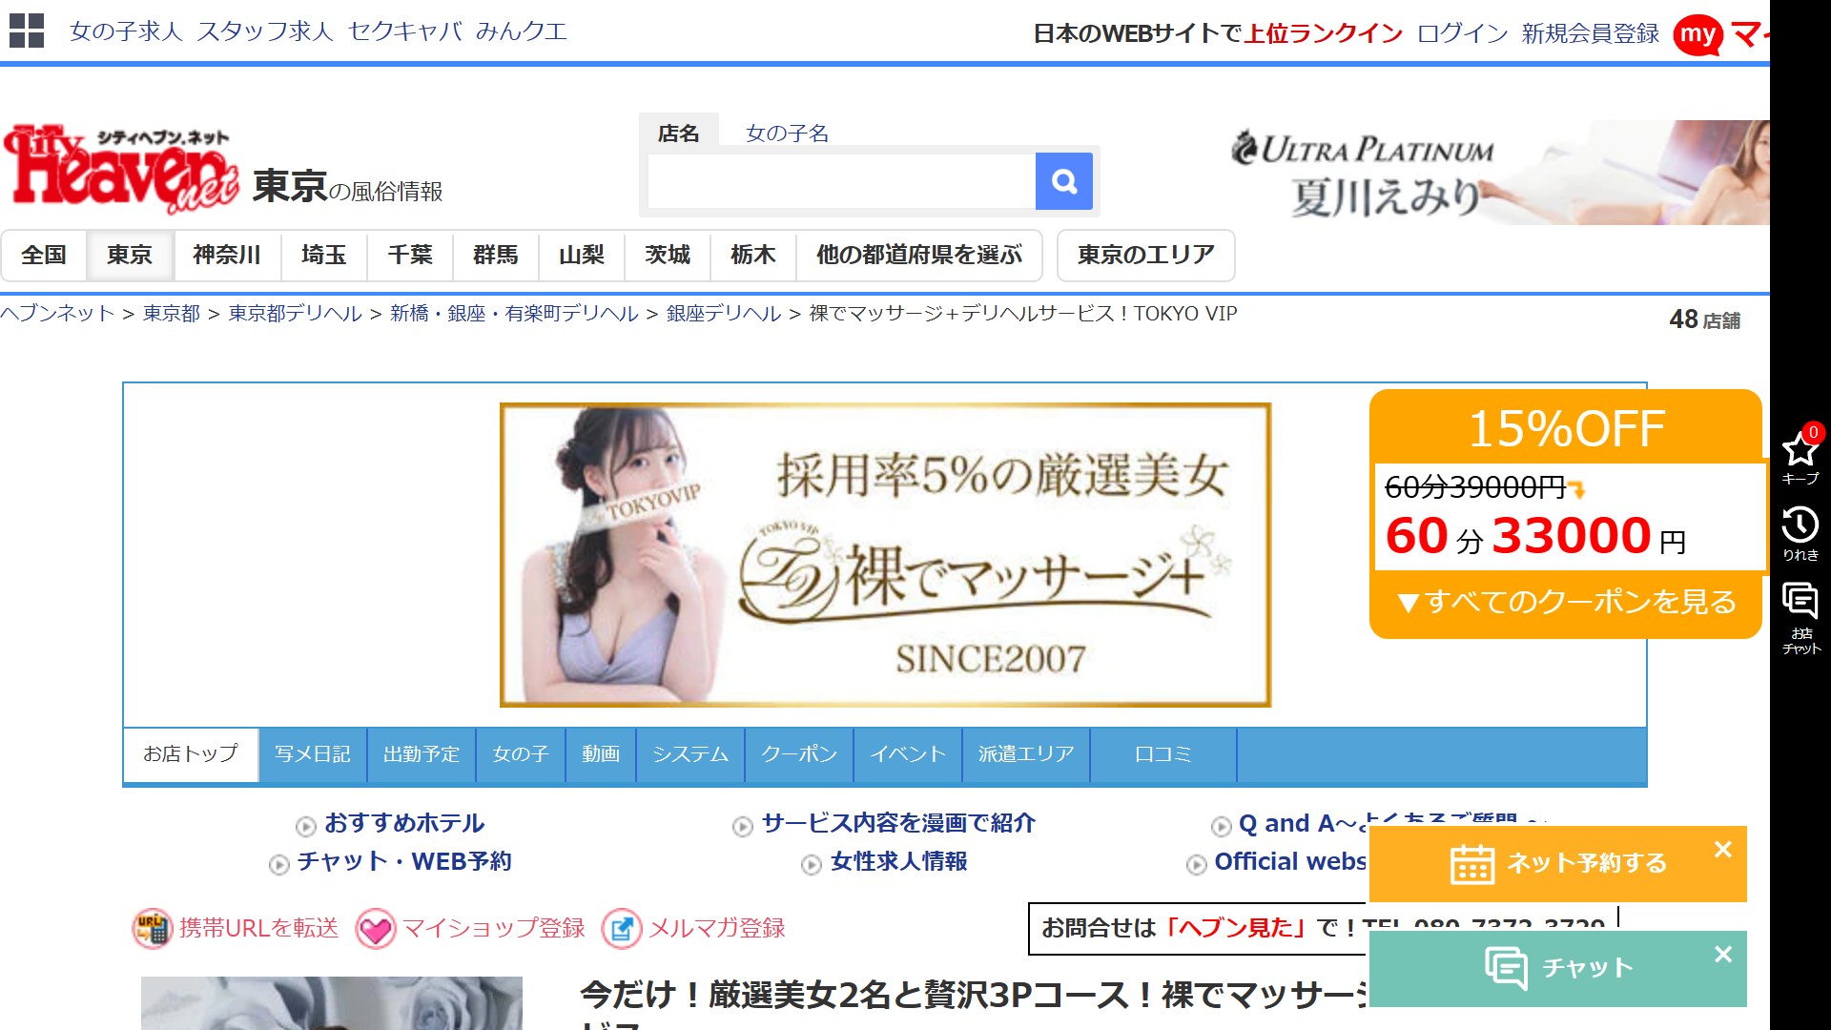Open 東京のエリア selector
The image size is (1831, 1030).
(1146, 256)
